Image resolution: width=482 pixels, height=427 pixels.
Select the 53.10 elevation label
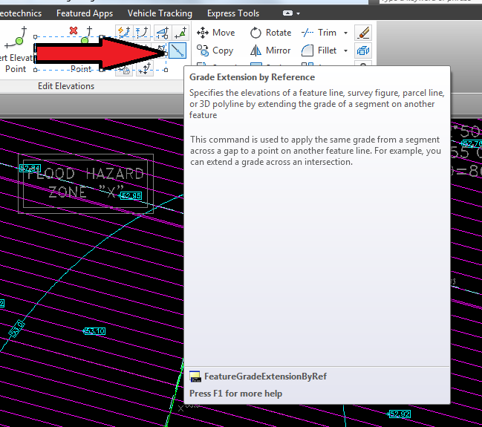click(95, 330)
